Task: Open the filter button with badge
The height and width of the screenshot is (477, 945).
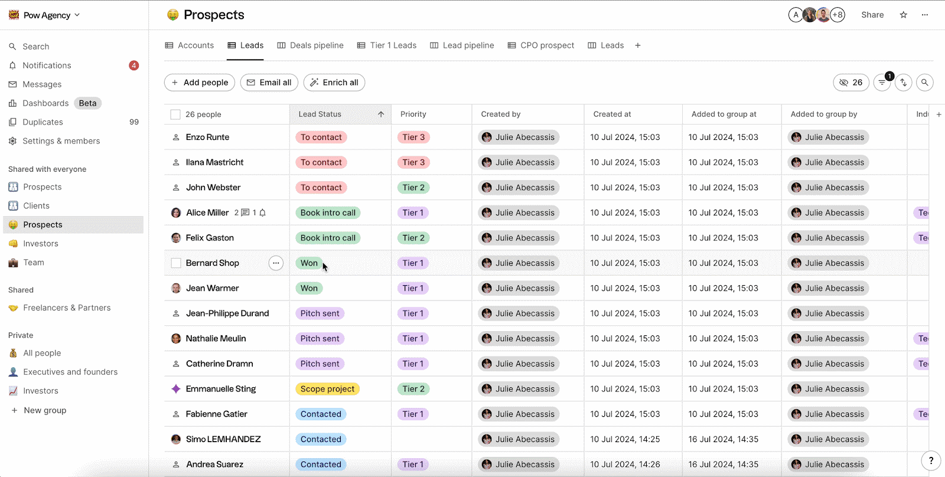Action: pos(882,83)
